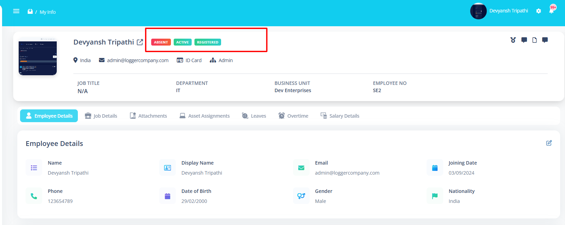Click the large employee profile photo

click(38, 56)
